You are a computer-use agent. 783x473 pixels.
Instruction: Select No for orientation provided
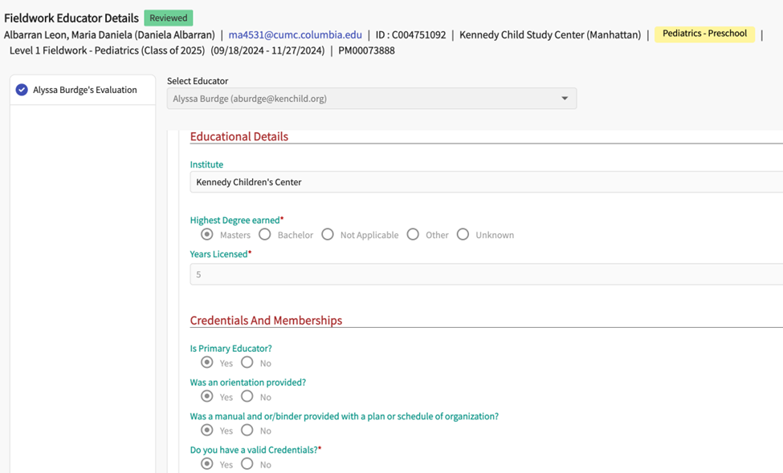pos(247,396)
